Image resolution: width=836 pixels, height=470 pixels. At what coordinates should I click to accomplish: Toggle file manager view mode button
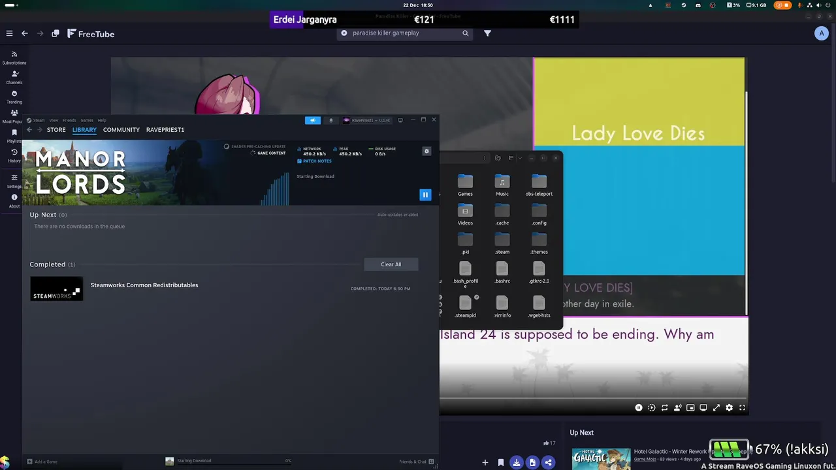pos(511,158)
